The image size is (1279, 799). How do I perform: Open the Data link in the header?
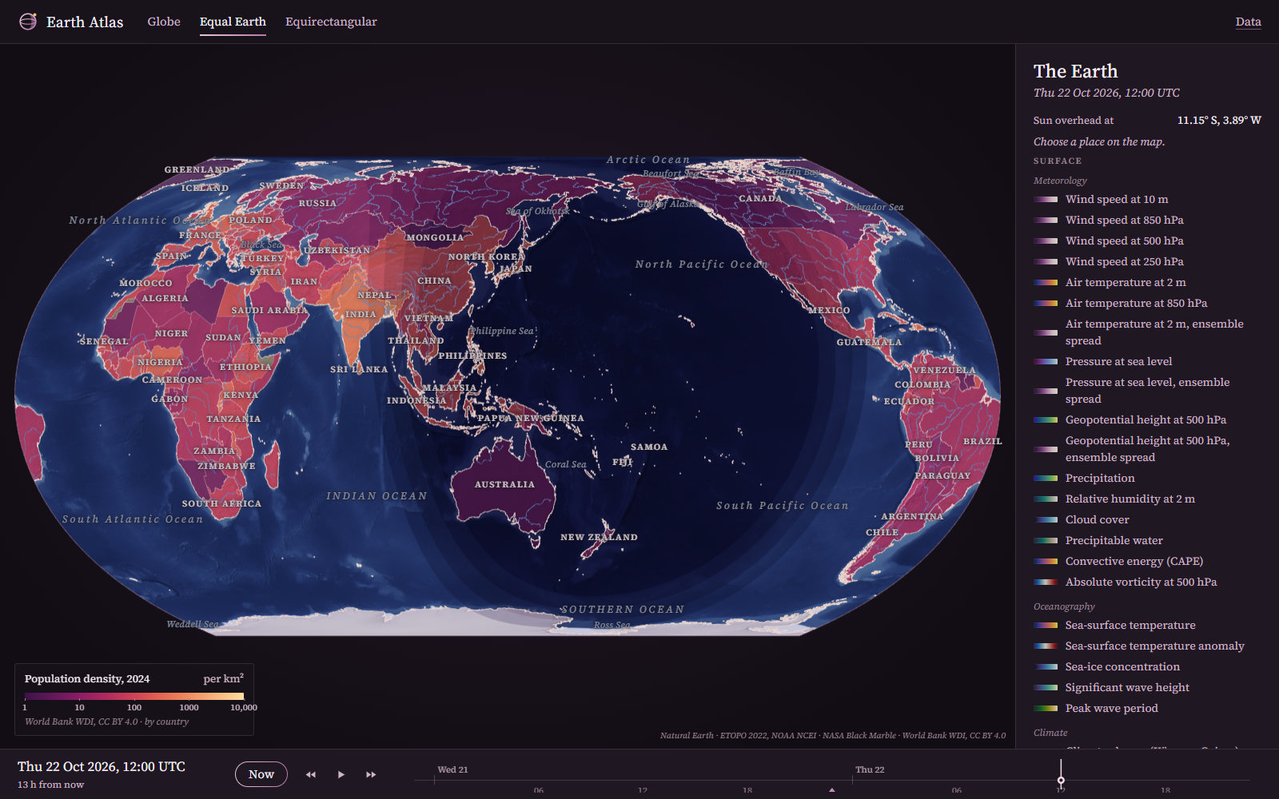pyautogui.click(x=1248, y=22)
